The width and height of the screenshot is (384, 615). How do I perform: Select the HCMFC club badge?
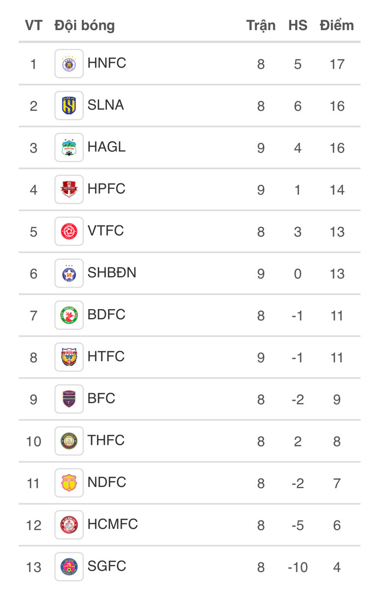tap(69, 525)
